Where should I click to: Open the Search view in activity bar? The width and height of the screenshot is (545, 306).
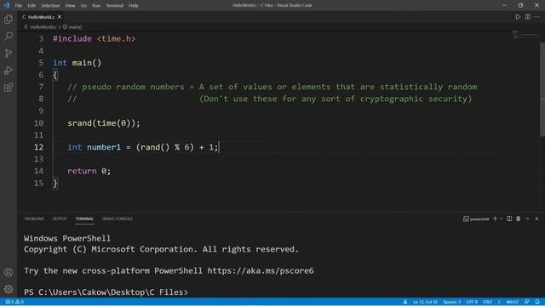(x=9, y=36)
